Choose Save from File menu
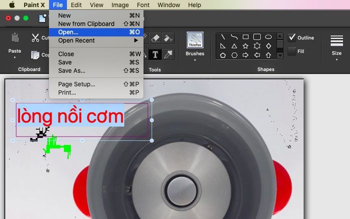Screen dimensions: 350x219 pyautogui.click(x=96, y=62)
